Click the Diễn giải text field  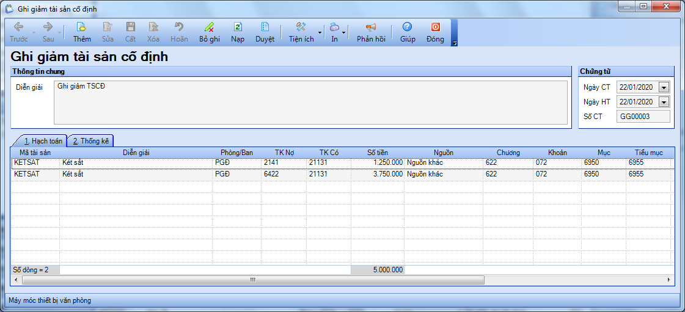pos(310,102)
